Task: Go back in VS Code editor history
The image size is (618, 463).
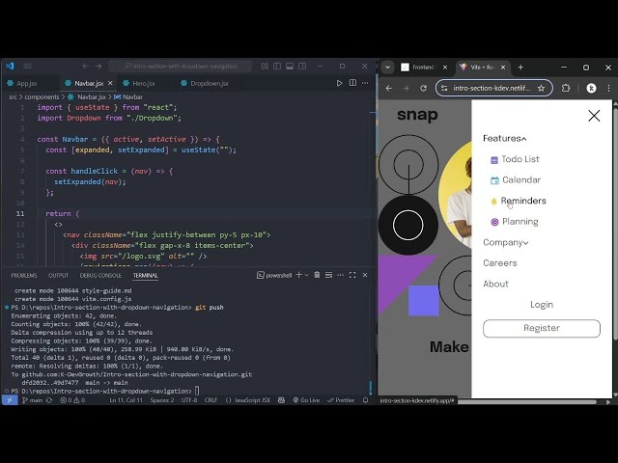Action: click(86, 66)
